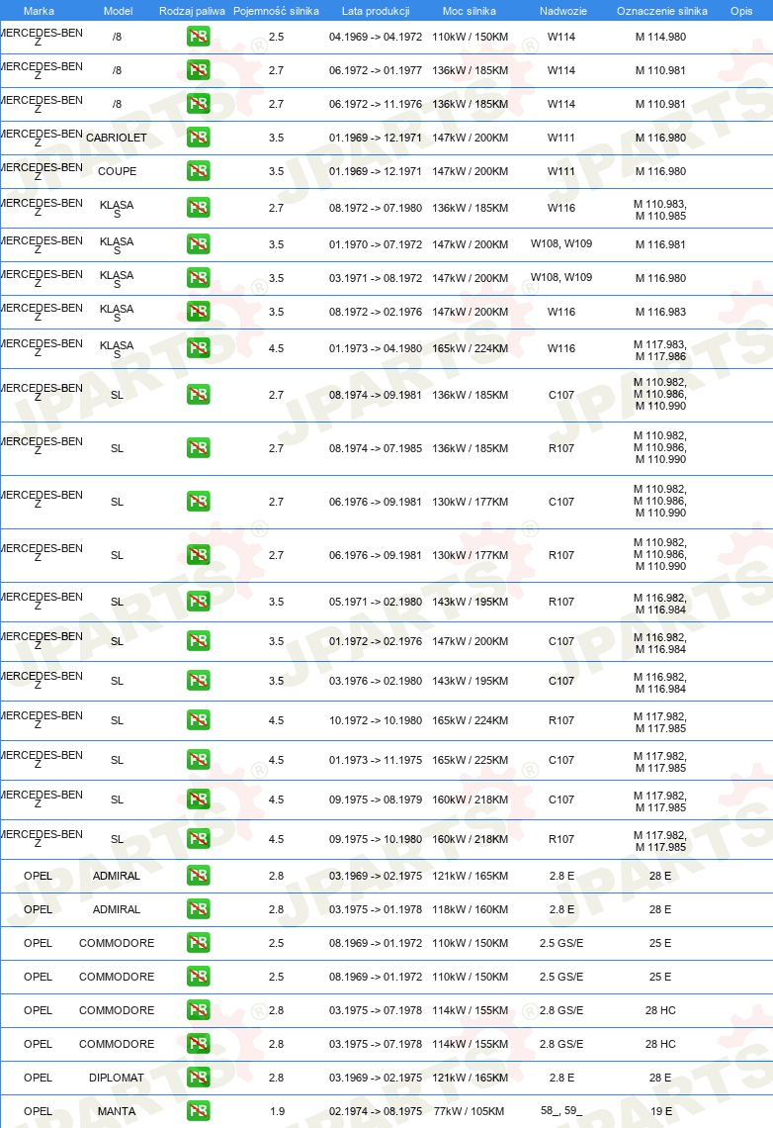Click the fuel icon for /8 06.1972 -> 11.1976
Viewport: 773px width, 1128px height.
click(199, 104)
